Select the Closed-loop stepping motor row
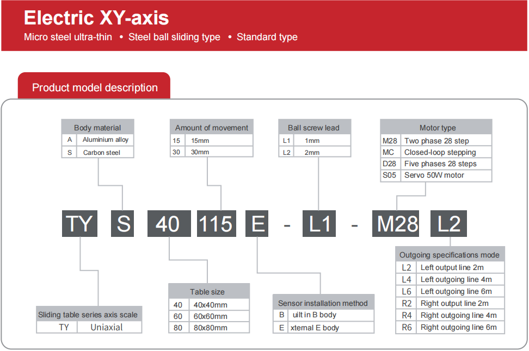 click(440, 153)
